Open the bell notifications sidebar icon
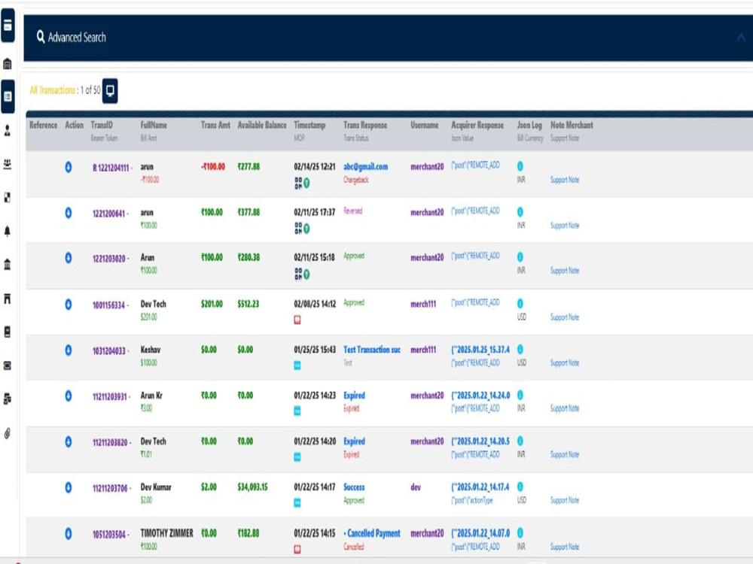Viewport: 753px width, 564px height. pyautogui.click(x=8, y=231)
